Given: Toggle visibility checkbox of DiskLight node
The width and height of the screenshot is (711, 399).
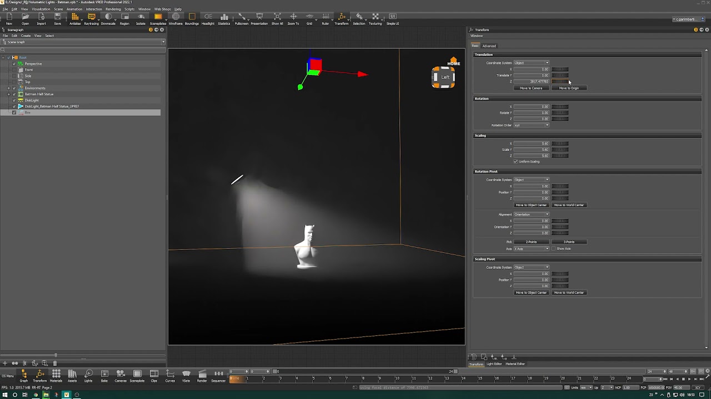Looking at the screenshot, I should coord(14,100).
